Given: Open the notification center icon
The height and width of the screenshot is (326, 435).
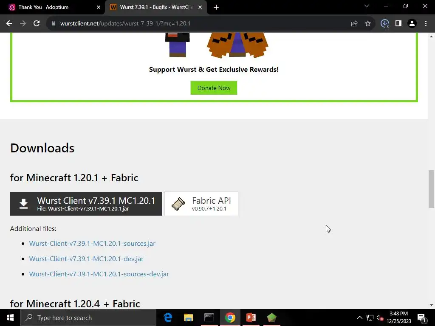Looking at the screenshot, I should [421, 318].
